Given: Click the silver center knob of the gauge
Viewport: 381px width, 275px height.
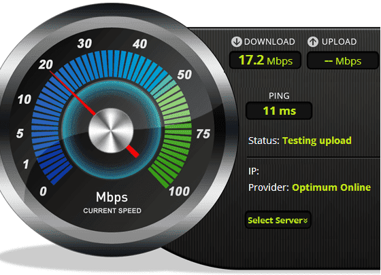Looking at the screenshot, I should pyautogui.click(x=111, y=130).
